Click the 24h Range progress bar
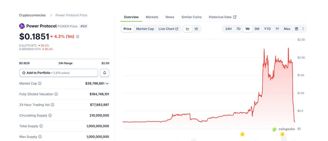The height and width of the screenshot is (141, 328). click(64, 59)
